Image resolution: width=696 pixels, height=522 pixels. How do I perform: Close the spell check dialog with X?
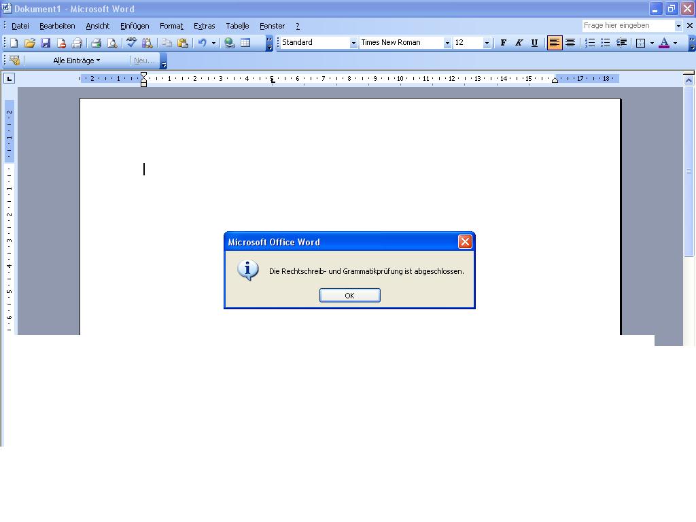coord(465,242)
